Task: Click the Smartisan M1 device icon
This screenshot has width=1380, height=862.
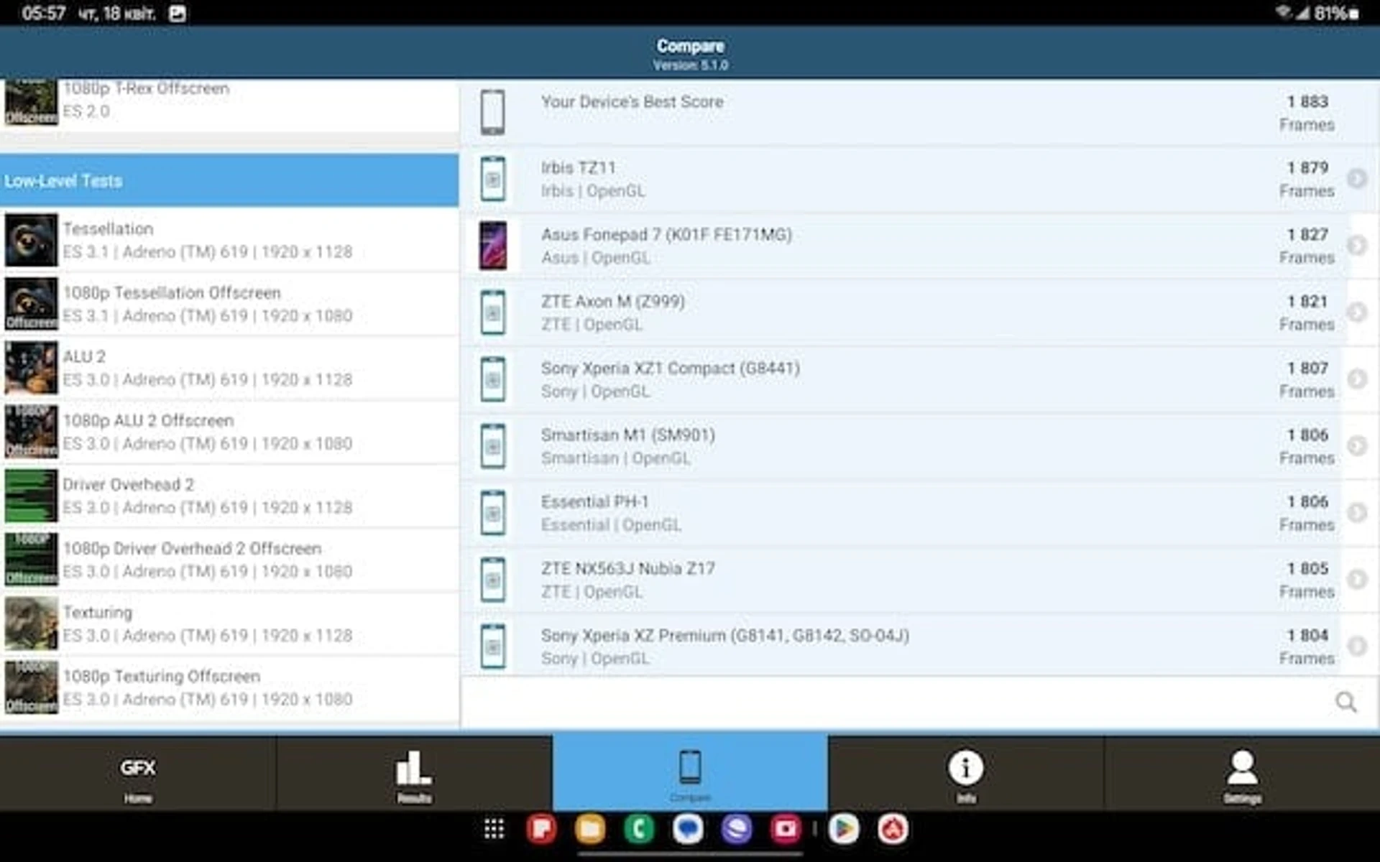Action: tap(492, 445)
